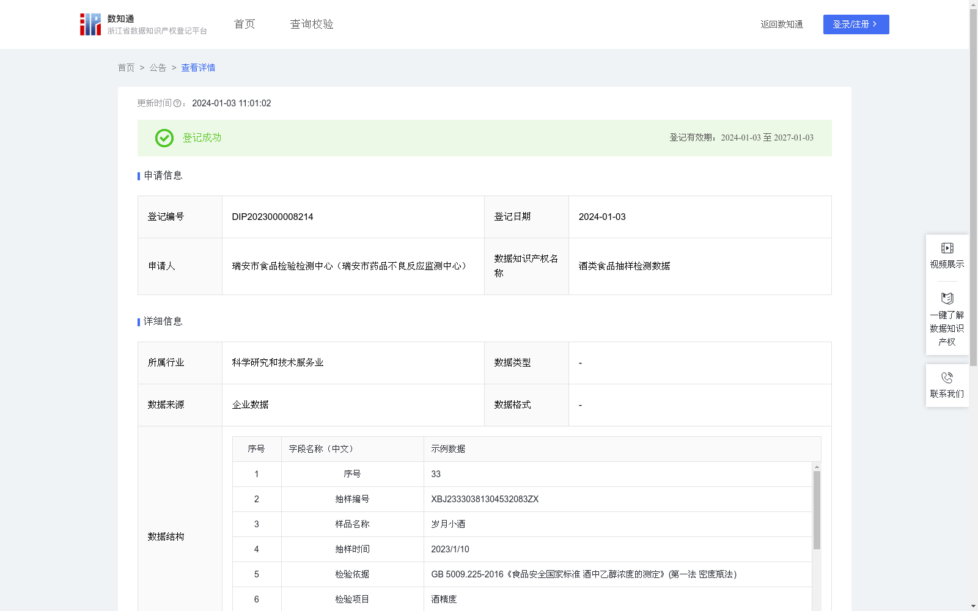Image resolution: width=978 pixels, height=611 pixels.
Task: Select registration number DIP2023000008214
Action: click(273, 217)
